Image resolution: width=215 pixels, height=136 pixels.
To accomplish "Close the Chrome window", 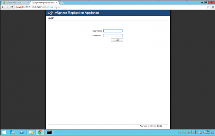I will pyautogui.click(x=211, y=2).
